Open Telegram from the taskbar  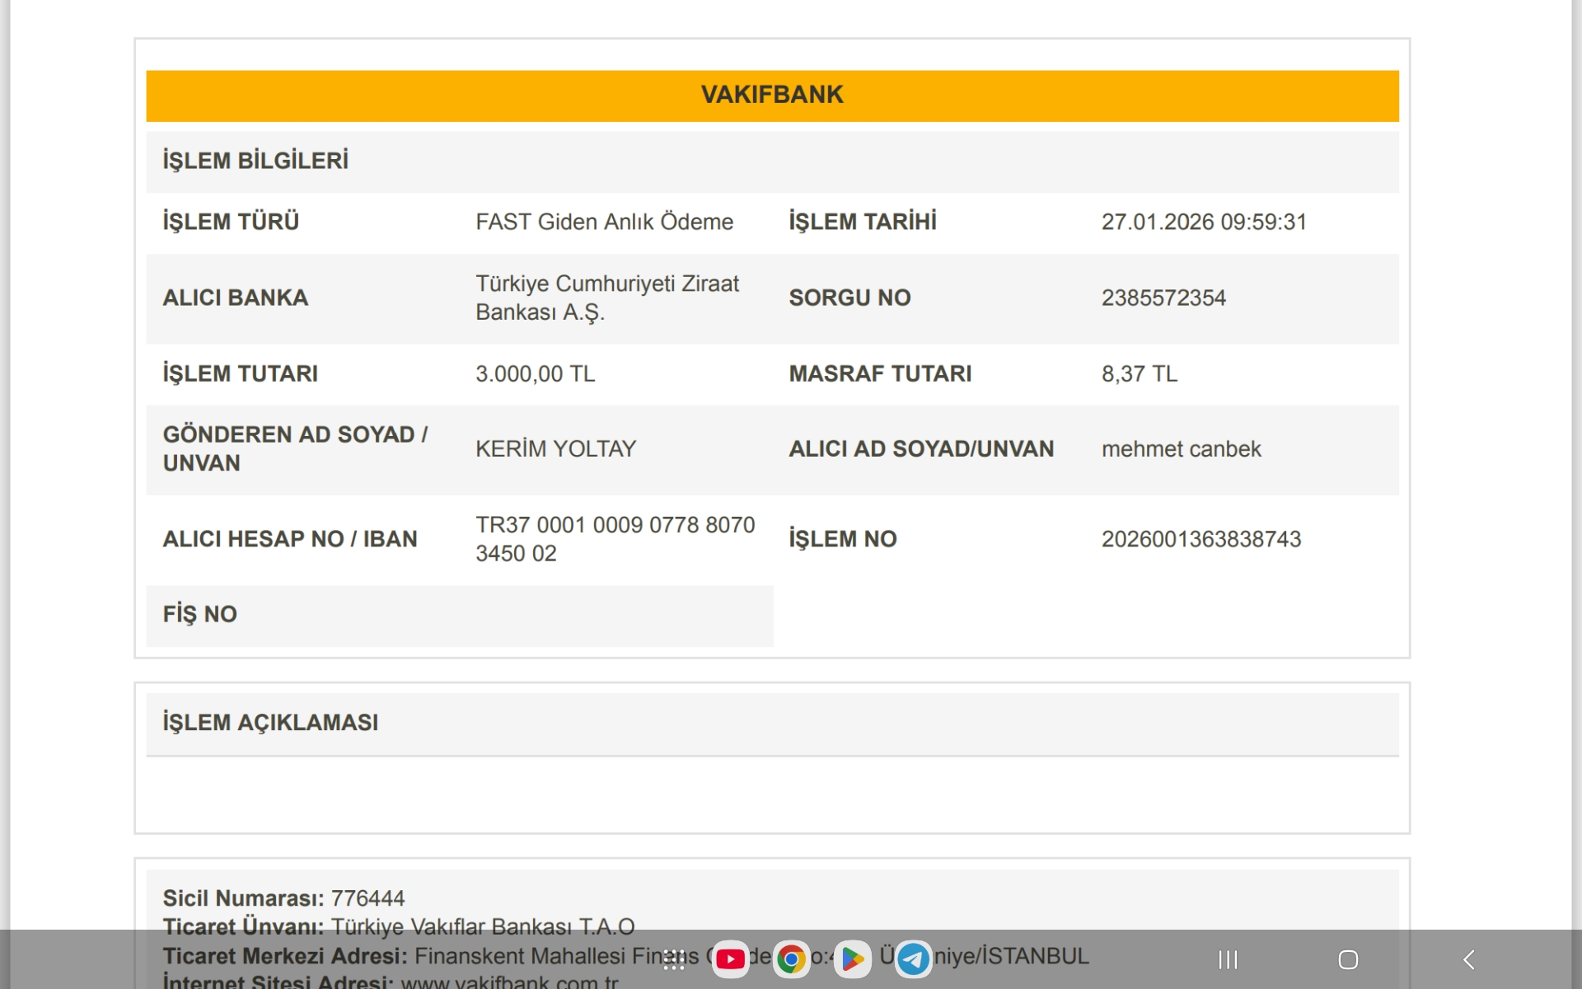[913, 959]
